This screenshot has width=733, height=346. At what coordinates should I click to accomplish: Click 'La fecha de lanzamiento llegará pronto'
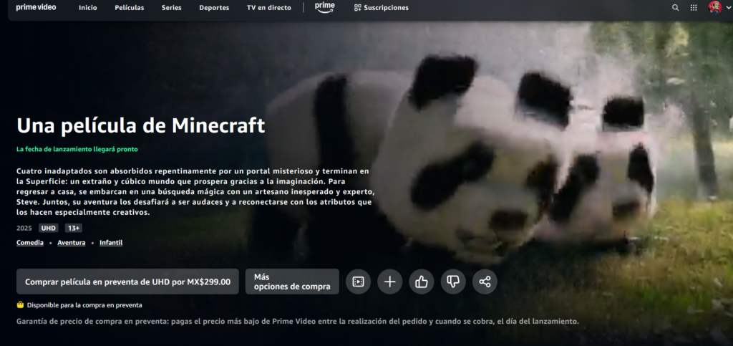coord(77,149)
